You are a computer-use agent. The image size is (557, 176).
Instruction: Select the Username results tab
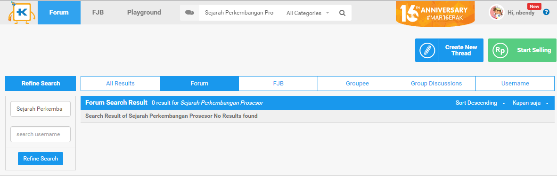pyautogui.click(x=515, y=84)
